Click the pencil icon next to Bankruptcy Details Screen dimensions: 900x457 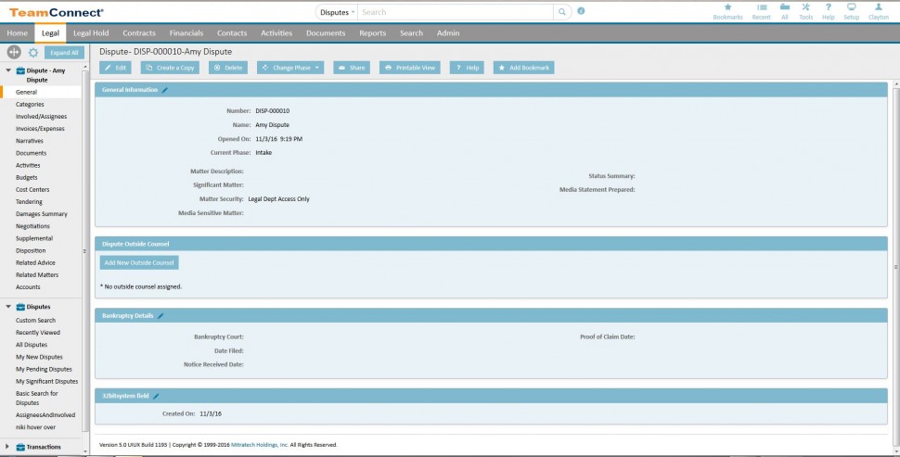[161, 316]
